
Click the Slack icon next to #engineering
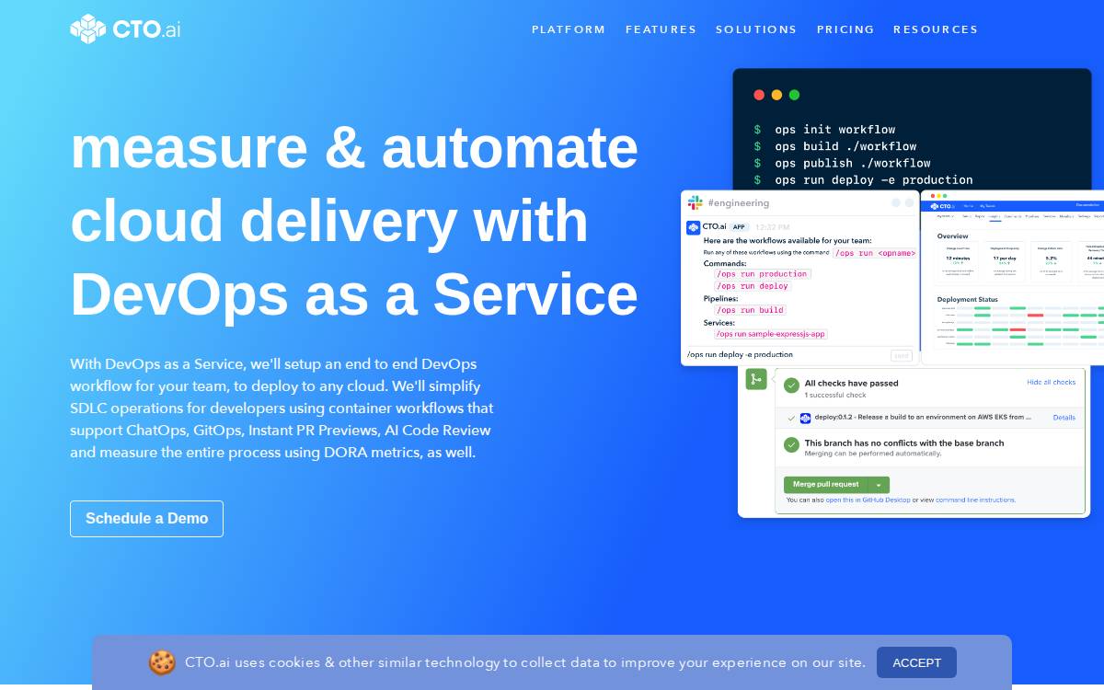click(696, 202)
